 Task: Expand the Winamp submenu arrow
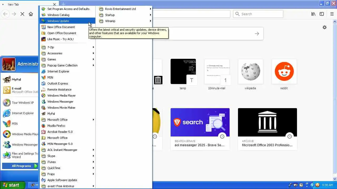[x=150, y=21]
